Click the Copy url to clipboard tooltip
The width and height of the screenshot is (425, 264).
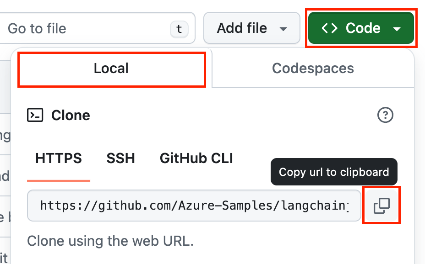333,172
